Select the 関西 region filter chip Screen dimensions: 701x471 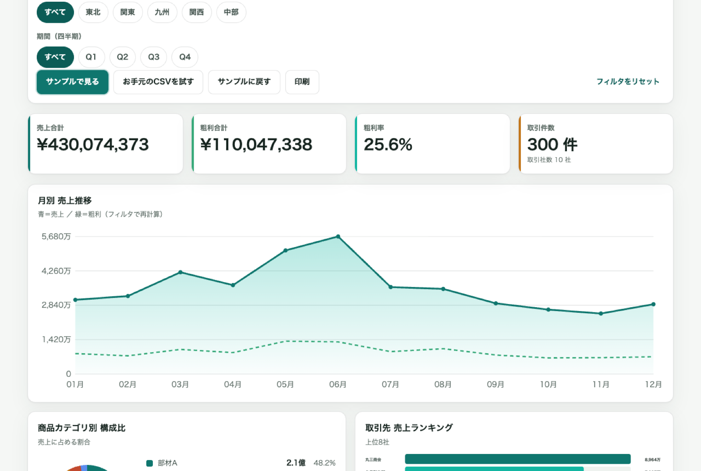coord(197,12)
